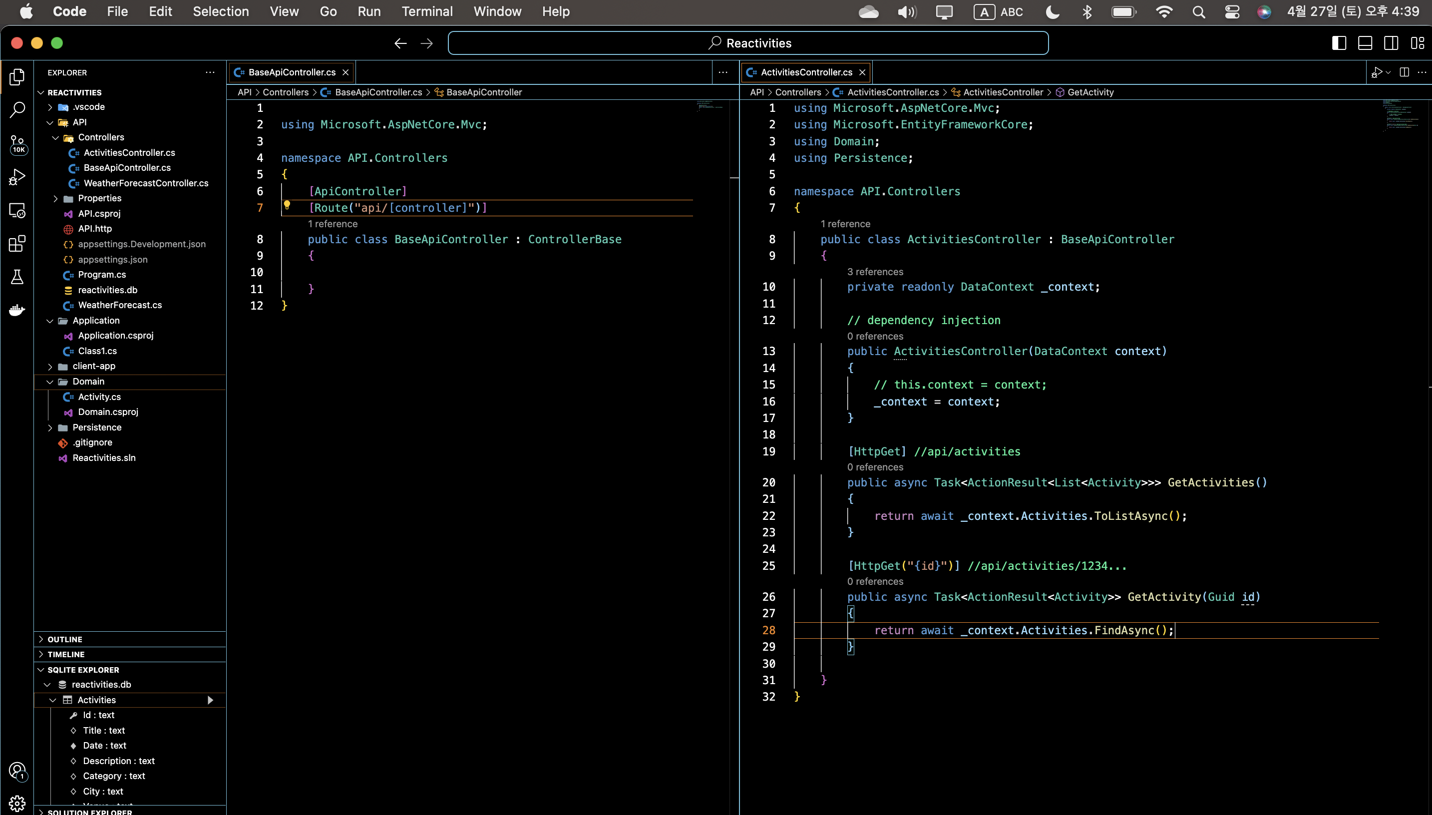
Task: Click the lightbulb code action on line 7
Action: 287,205
